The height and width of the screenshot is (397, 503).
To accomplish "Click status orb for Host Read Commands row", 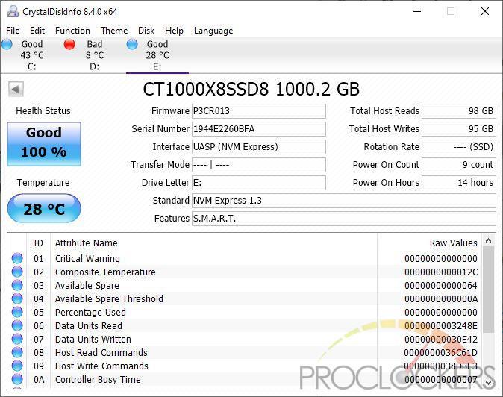I will [17, 352].
